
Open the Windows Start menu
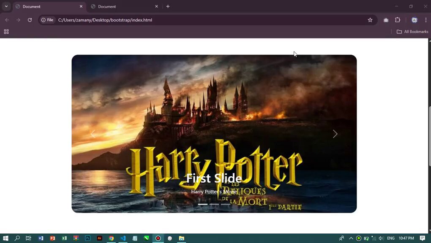pyautogui.click(x=5, y=238)
